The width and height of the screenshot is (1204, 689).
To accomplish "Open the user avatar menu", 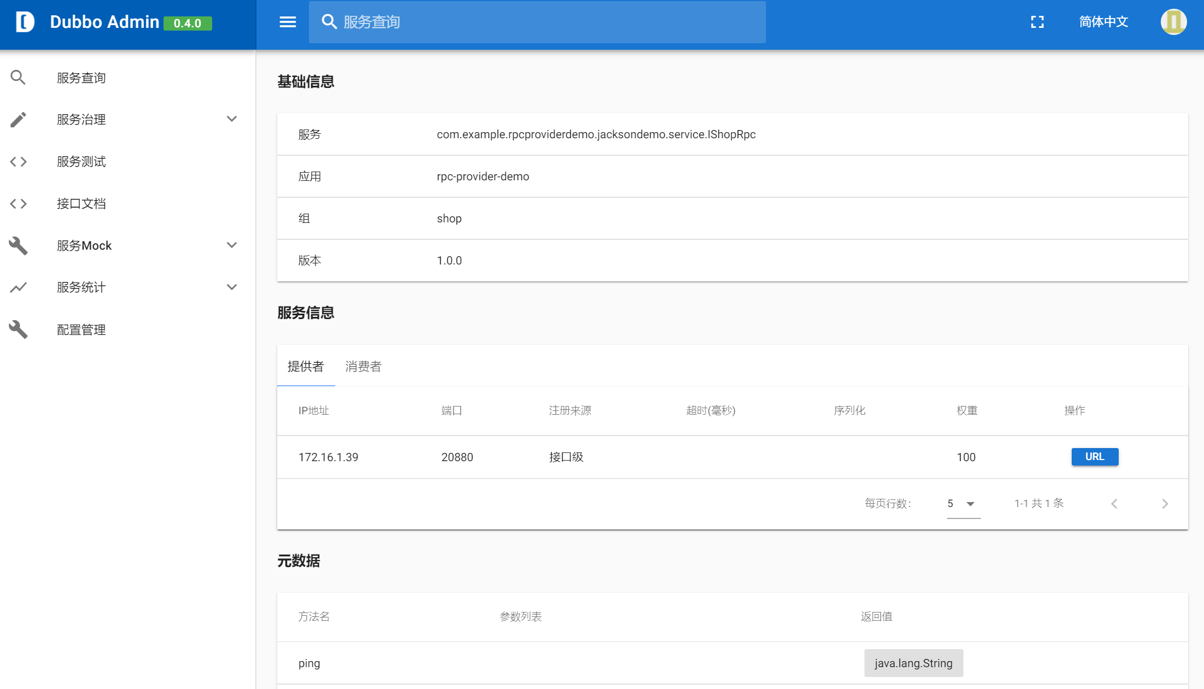I will pos(1173,22).
